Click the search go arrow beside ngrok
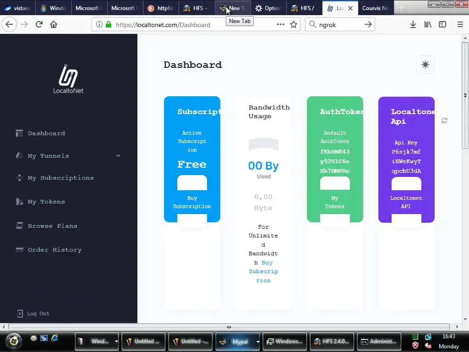The height and width of the screenshot is (352, 469). click(368, 25)
